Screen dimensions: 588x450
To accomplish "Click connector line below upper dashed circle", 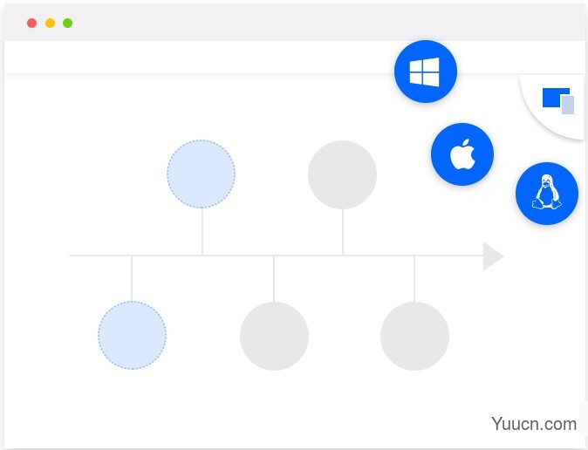I will (x=202, y=232).
